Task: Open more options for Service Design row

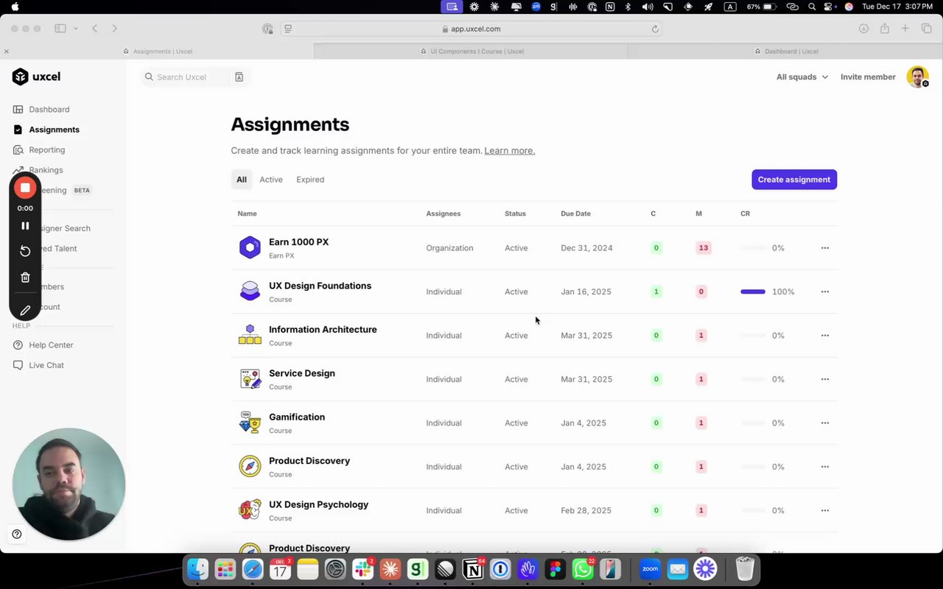Action: point(824,379)
